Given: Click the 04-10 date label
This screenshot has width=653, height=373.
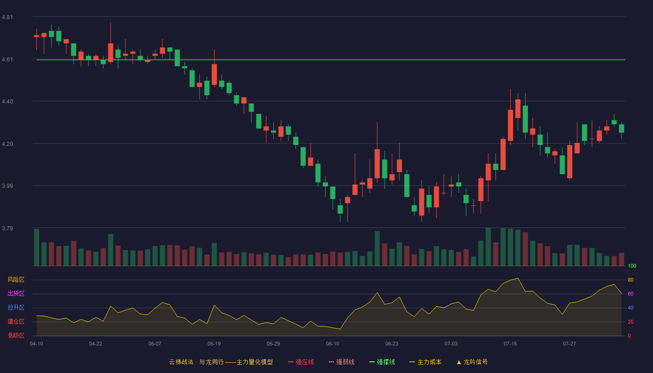Looking at the screenshot, I should click(x=36, y=344).
